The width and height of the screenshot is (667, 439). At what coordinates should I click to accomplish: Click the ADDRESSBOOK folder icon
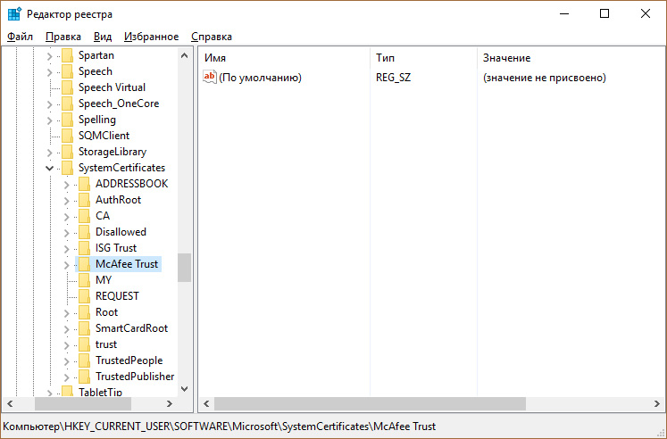[x=84, y=184]
